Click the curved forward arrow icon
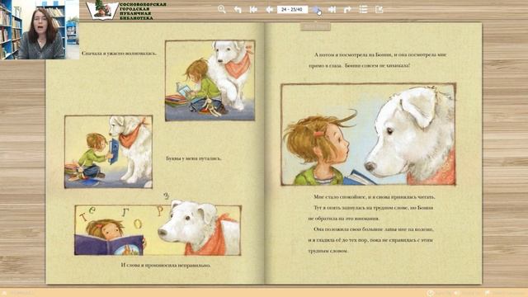This screenshot has height=297, width=528. click(x=347, y=9)
